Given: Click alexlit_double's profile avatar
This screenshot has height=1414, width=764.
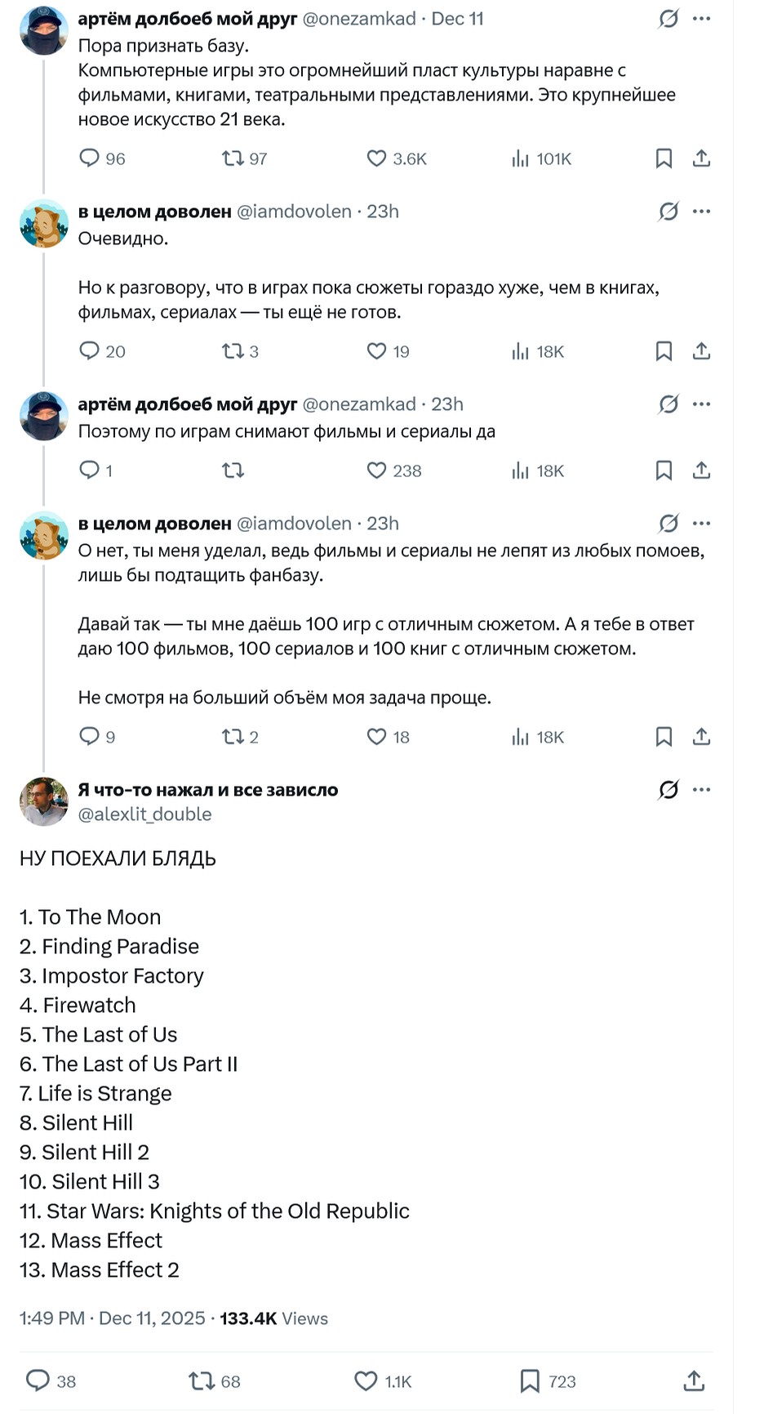Looking at the screenshot, I should pyautogui.click(x=43, y=801).
